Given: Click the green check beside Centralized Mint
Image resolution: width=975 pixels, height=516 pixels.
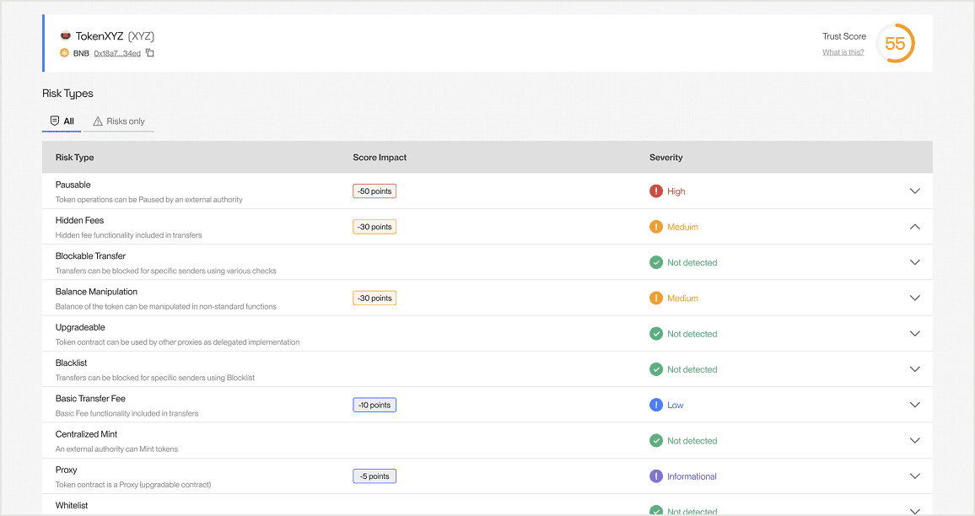Looking at the screenshot, I should point(656,440).
